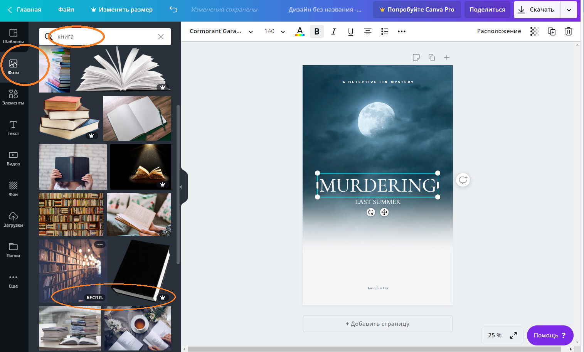Open the Elements (Элементы) sidebar panel

pos(13,97)
